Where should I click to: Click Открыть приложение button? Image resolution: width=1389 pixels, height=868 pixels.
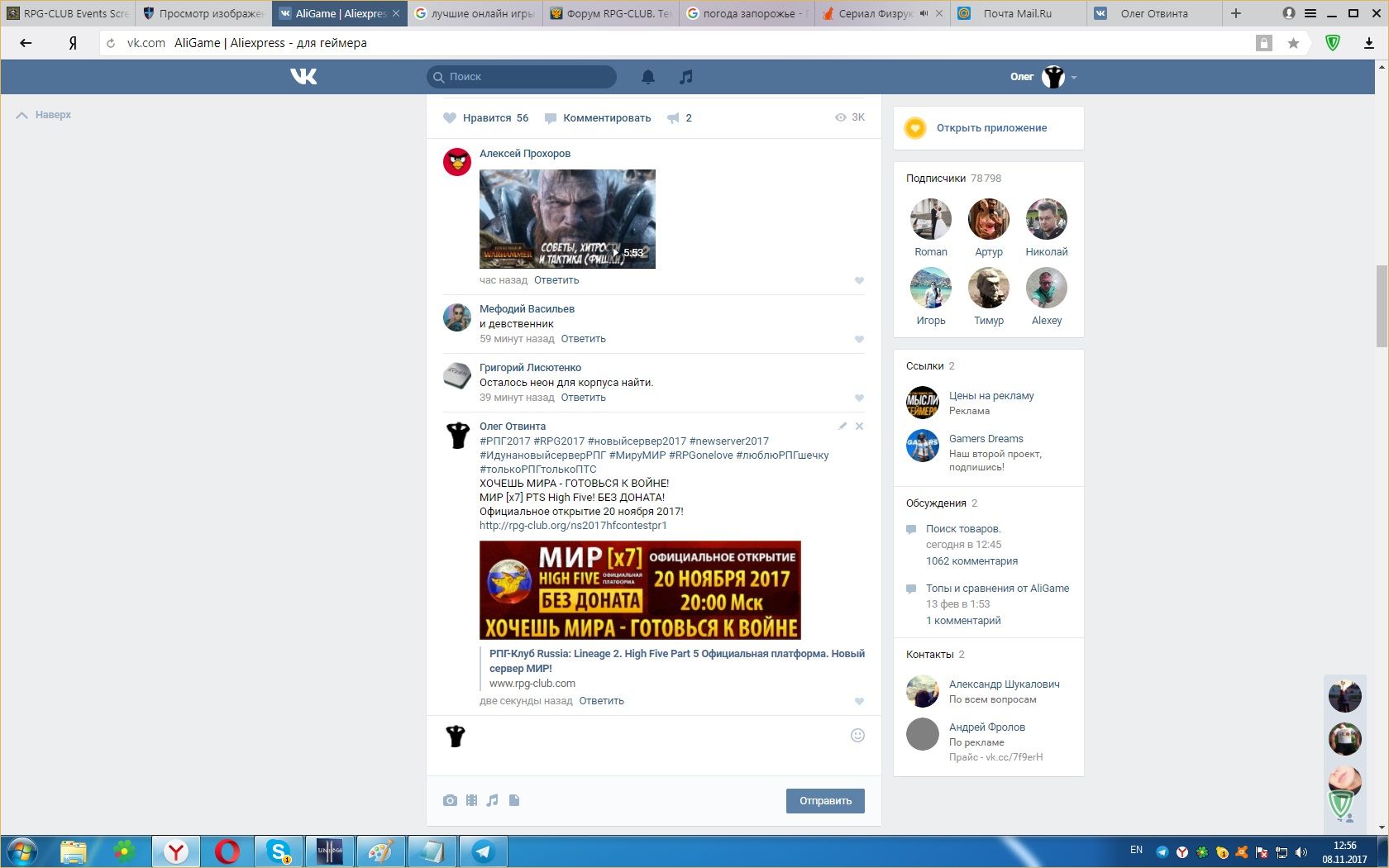989,128
